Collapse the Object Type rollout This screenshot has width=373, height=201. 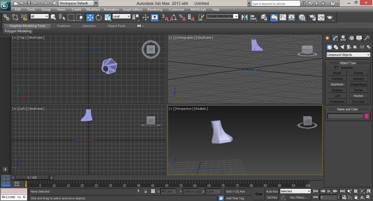tap(348, 63)
